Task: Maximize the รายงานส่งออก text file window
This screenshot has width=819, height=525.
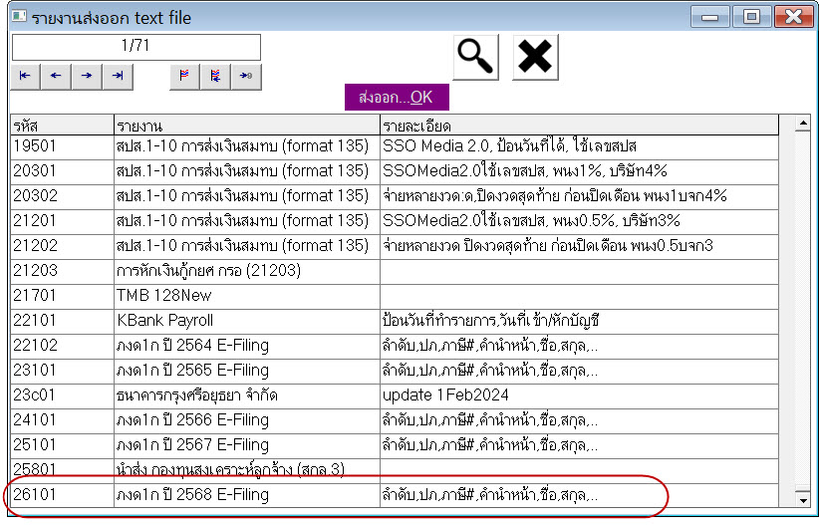Action: [751, 17]
